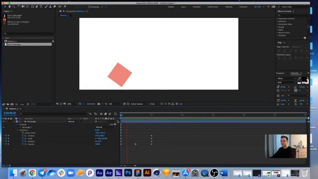Select the Type text tool

[41, 6]
